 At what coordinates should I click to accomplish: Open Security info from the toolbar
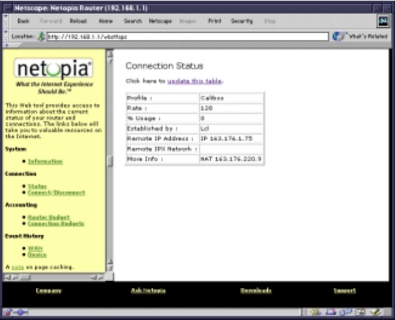click(x=242, y=21)
